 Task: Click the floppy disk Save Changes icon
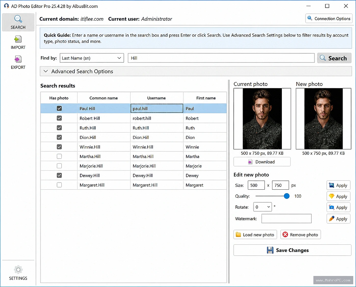pyautogui.click(x=270, y=250)
